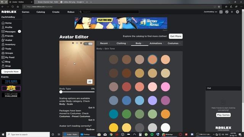Click the Upgrade Now button
The width and height of the screenshot is (244, 137).
(11, 72)
